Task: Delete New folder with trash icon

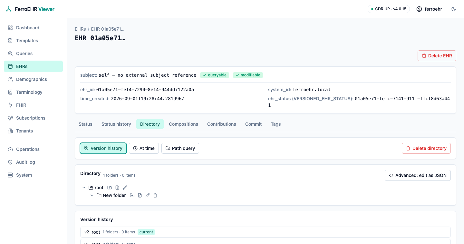Action: click(155, 195)
